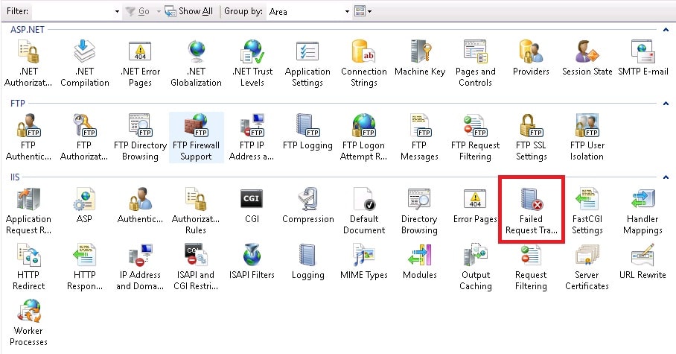Click the Go filter button
Image resolution: width=676 pixels, height=354 pixels.
point(138,12)
